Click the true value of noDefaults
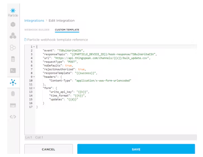 (x=68, y=66)
